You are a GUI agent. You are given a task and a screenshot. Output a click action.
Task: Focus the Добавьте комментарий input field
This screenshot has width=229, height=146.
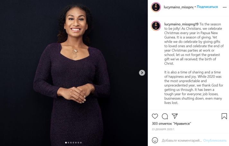pyautogui.click(x=182, y=140)
